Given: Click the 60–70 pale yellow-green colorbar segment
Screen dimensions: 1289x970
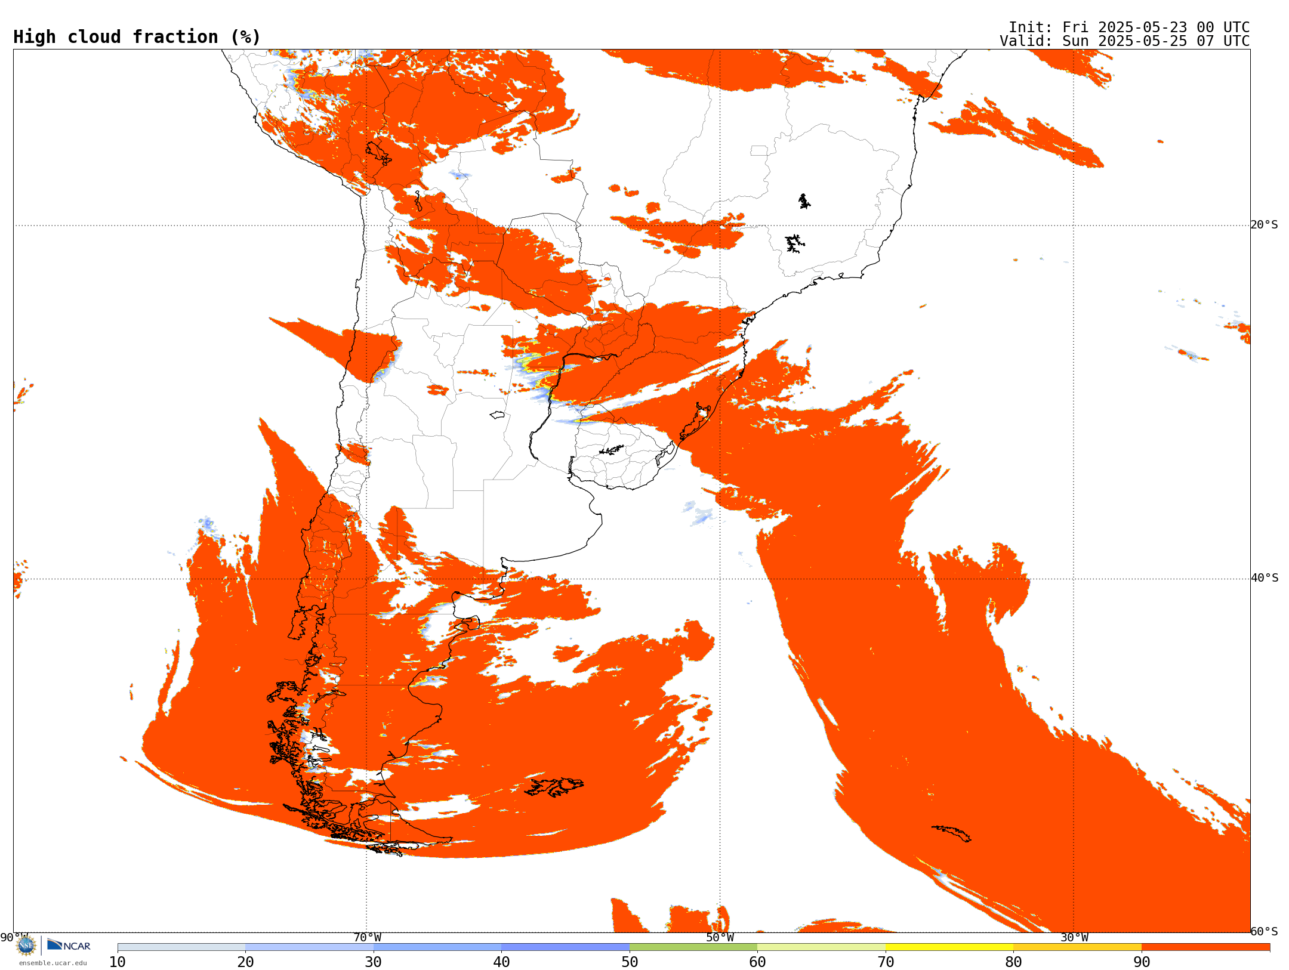Looking at the screenshot, I should (x=821, y=947).
